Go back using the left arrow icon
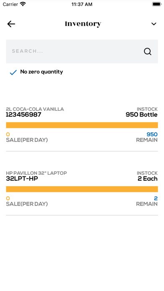The image size is (164, 291). (x=11, y=24)
